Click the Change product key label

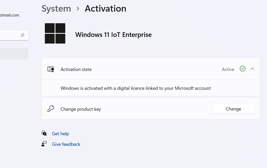pyautogui.click(x=81, y=109)
